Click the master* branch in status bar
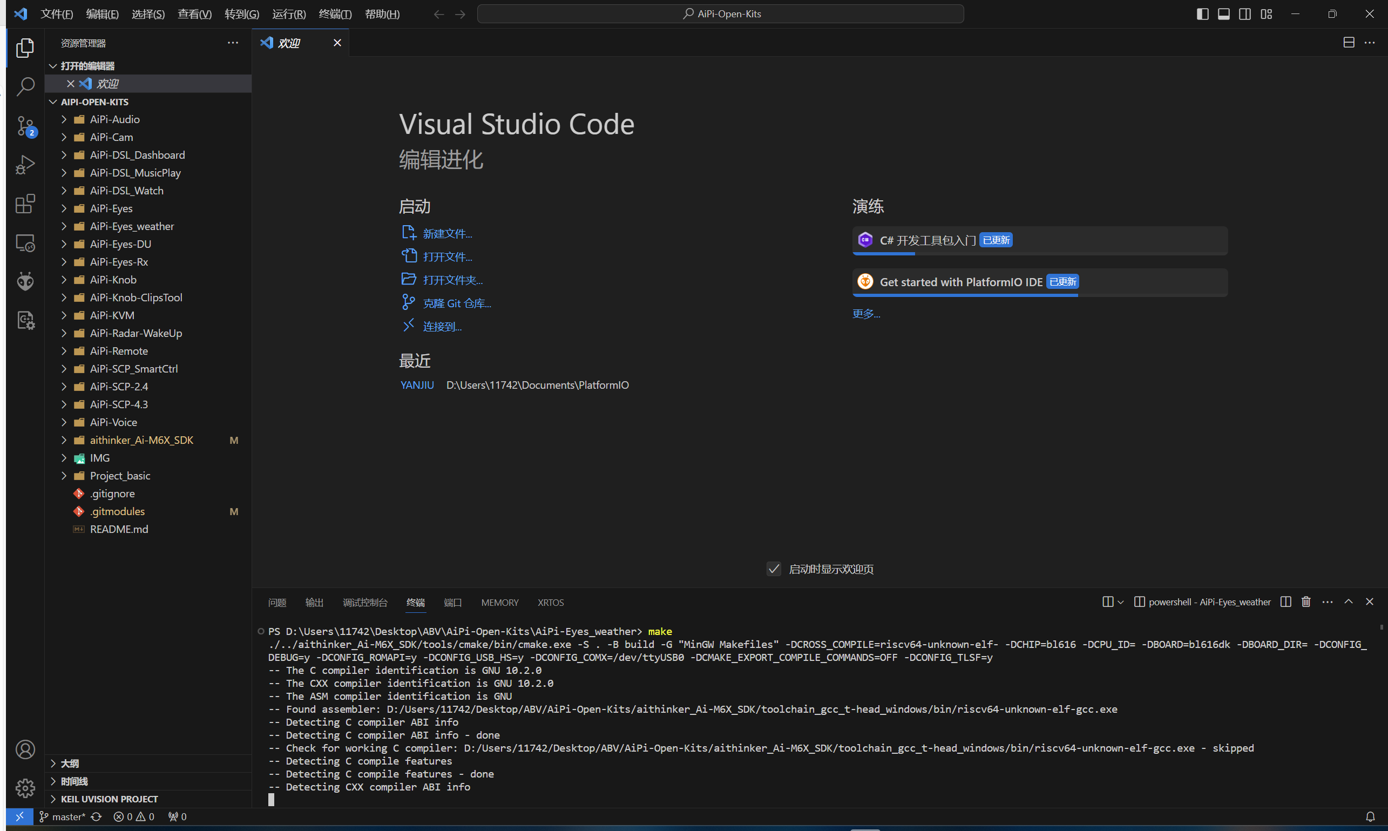 [62, 816]
